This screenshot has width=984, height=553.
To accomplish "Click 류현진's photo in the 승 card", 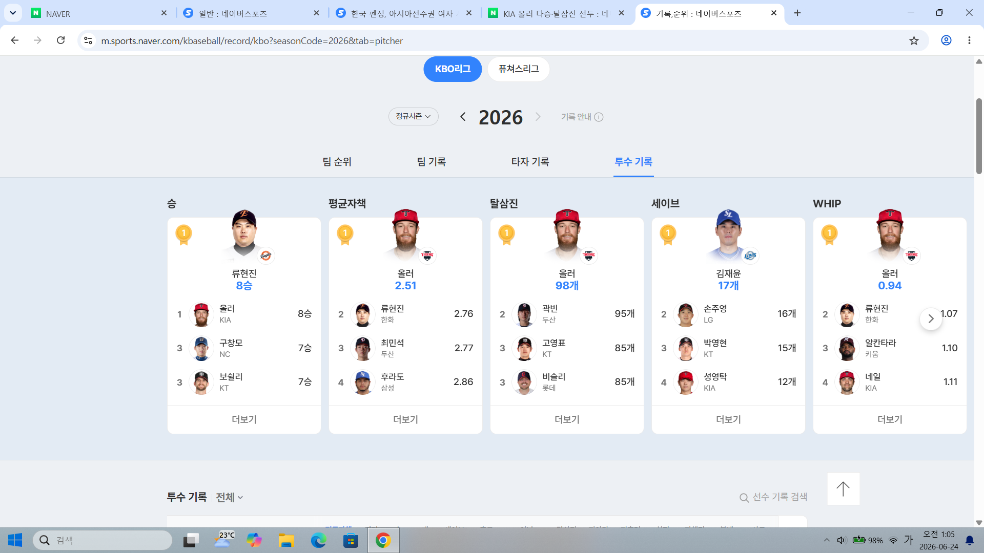I will [x=244, y=236].
